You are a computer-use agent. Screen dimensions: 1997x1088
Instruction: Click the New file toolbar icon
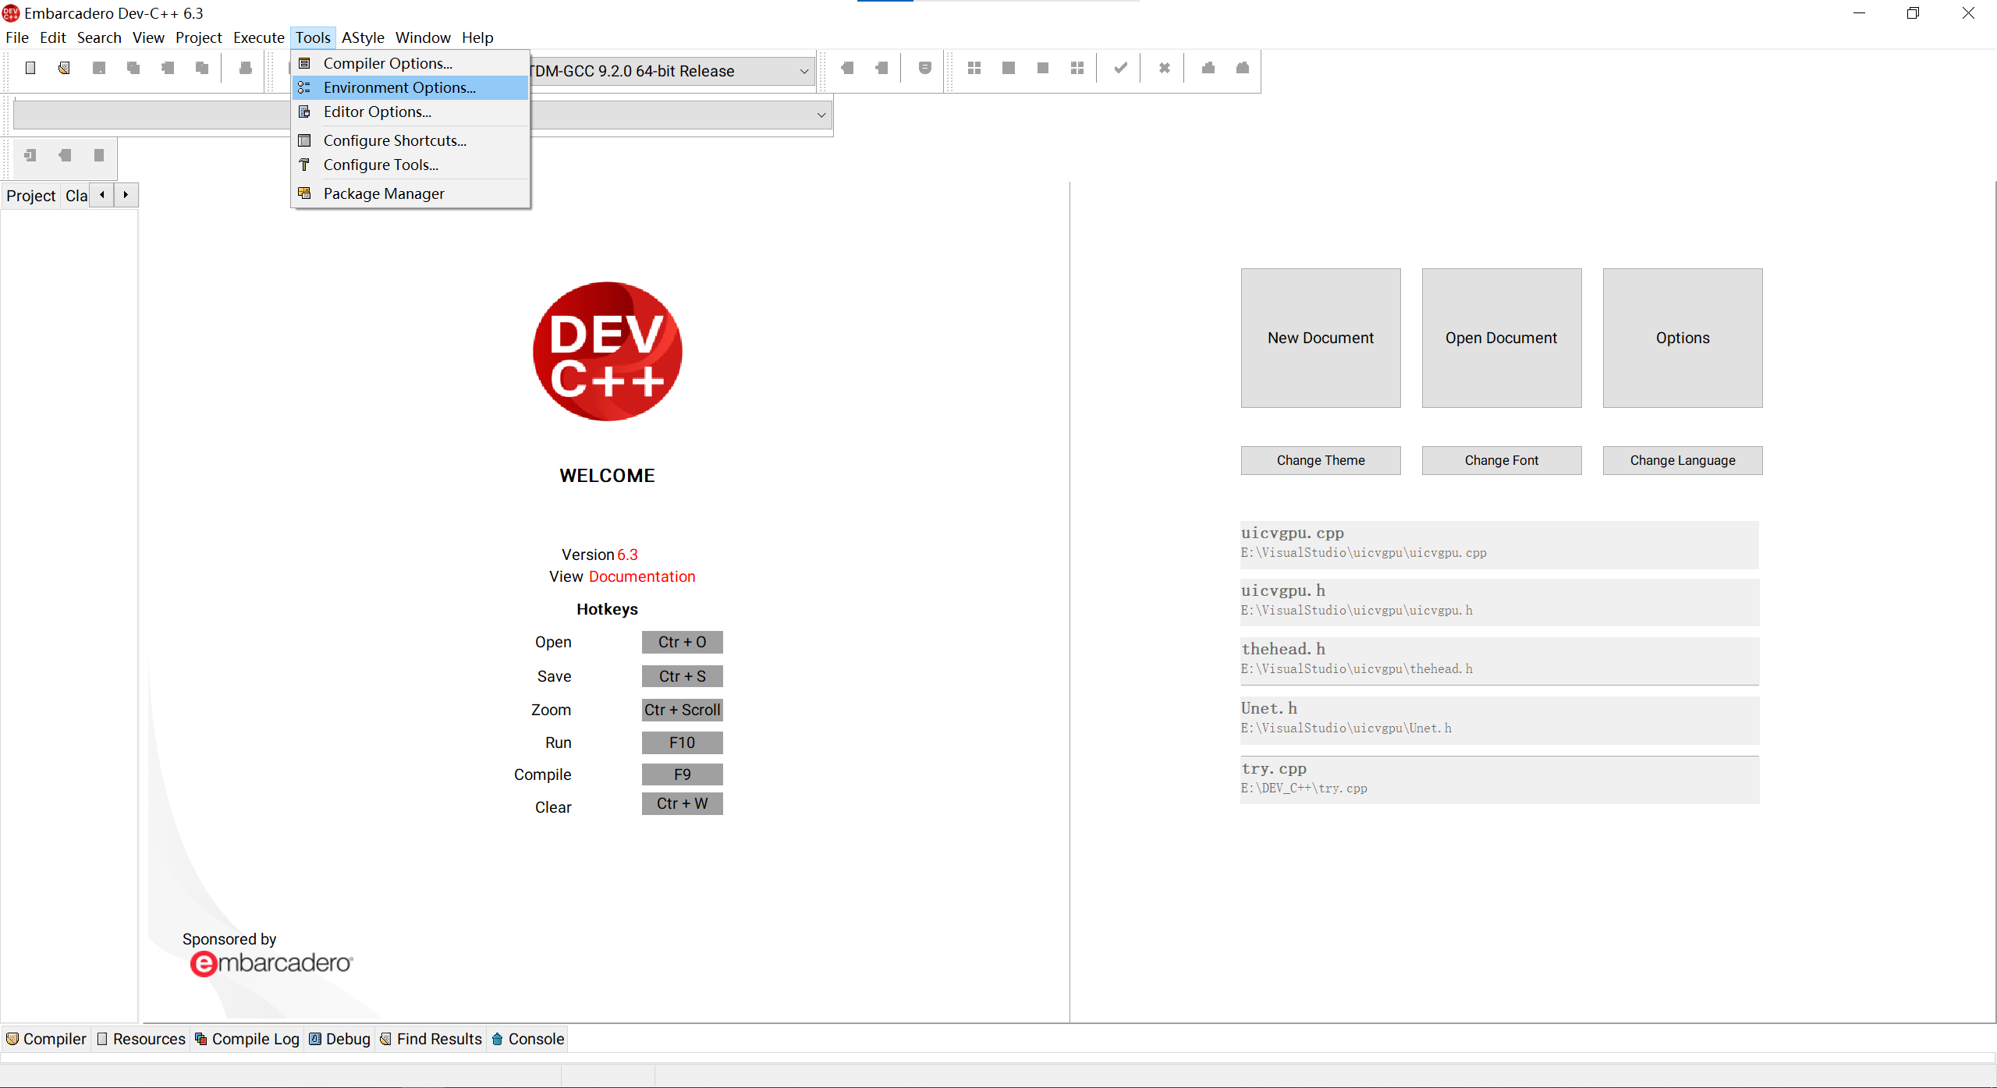pos(30,68)
